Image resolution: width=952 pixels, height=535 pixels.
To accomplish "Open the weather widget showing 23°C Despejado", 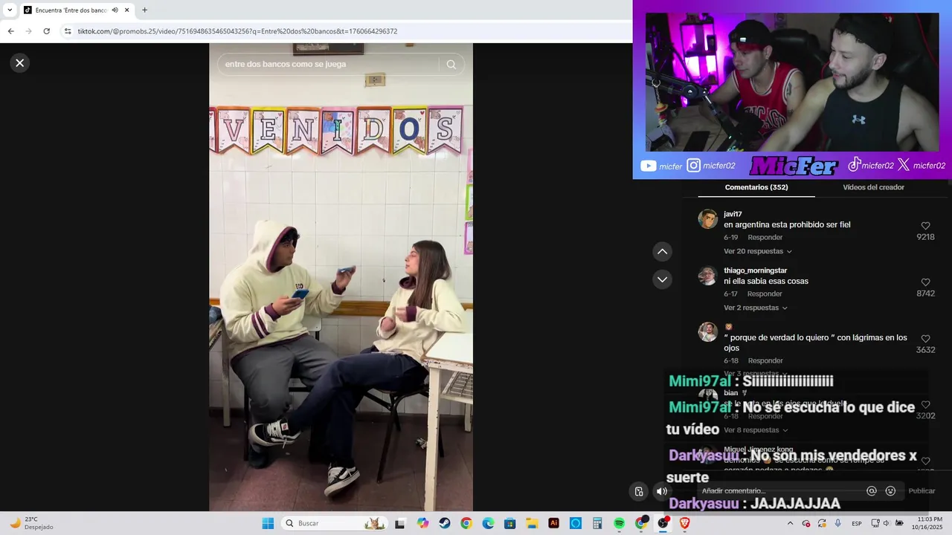I will pyautogui.click(x=31, y=523).
